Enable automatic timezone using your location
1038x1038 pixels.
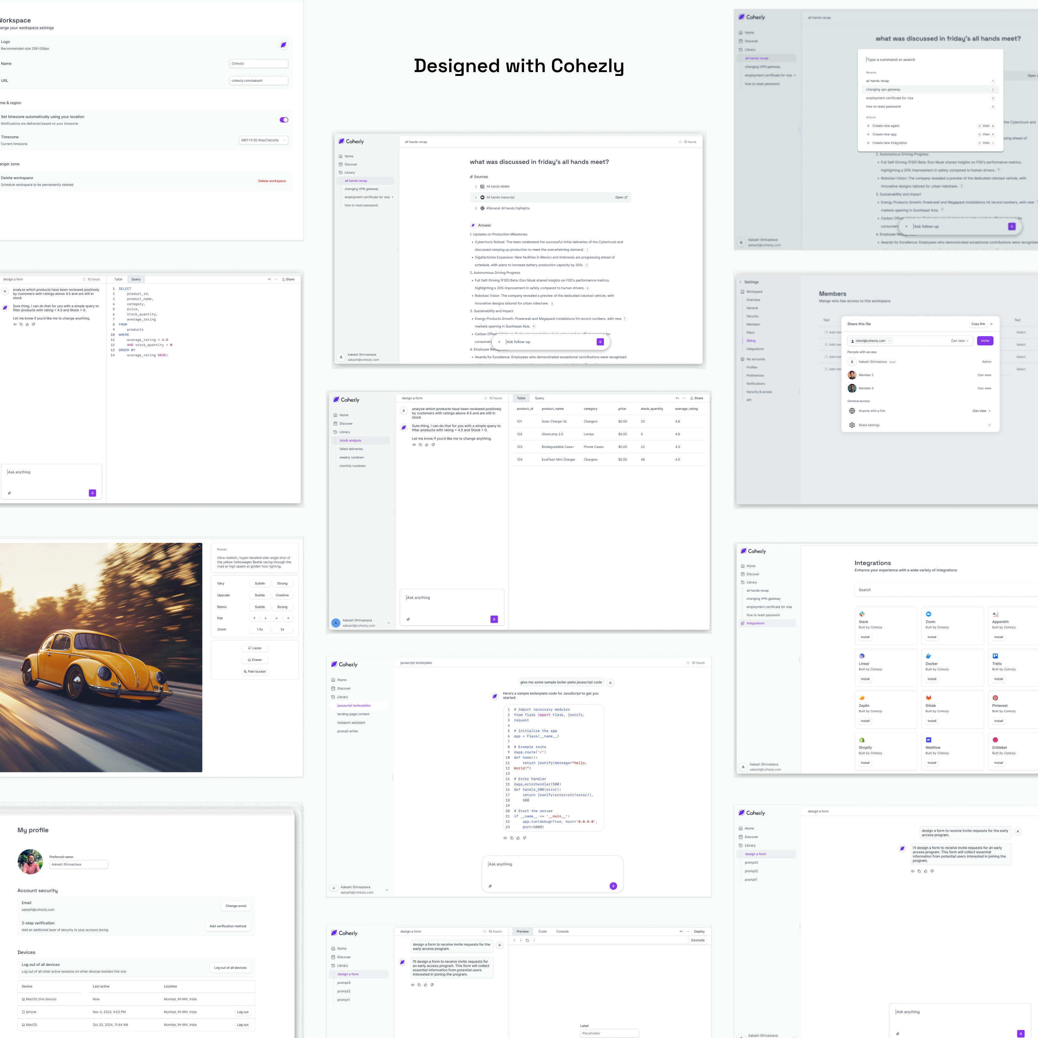(284, 120)
